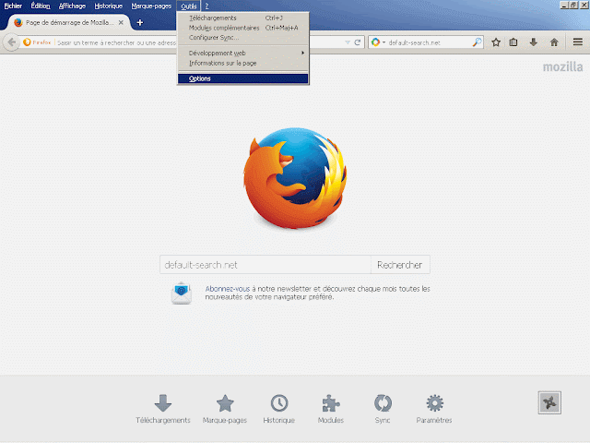Screen dimensions: 590x443
Task: Select Options in Outils menu
Action: 243,78
